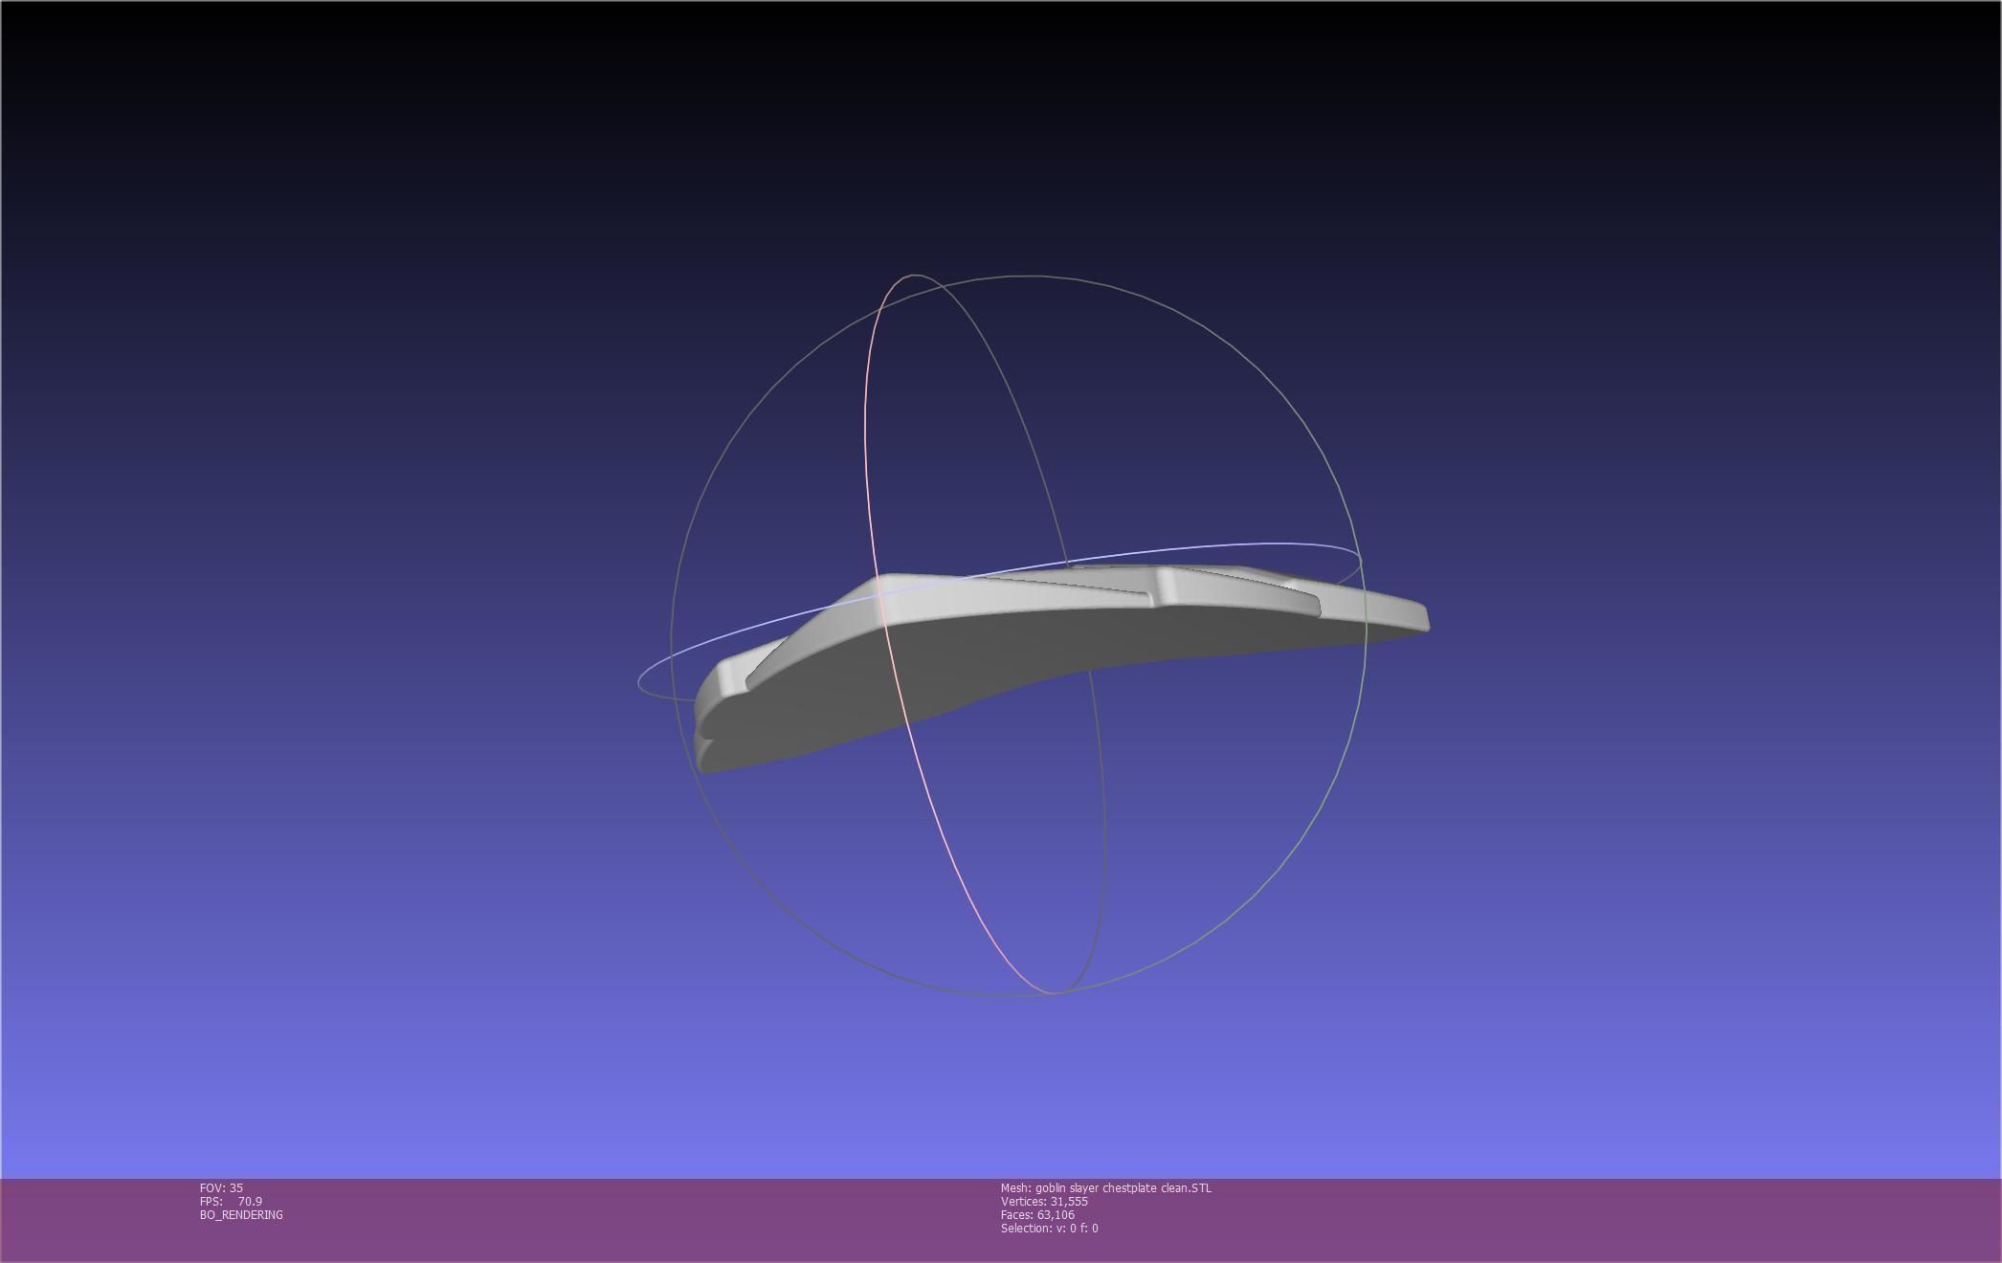Click the Selection: v: 0 f: 0 text
The width and height of the screenshot is (2002, 1263).
coord(1049,1228)
